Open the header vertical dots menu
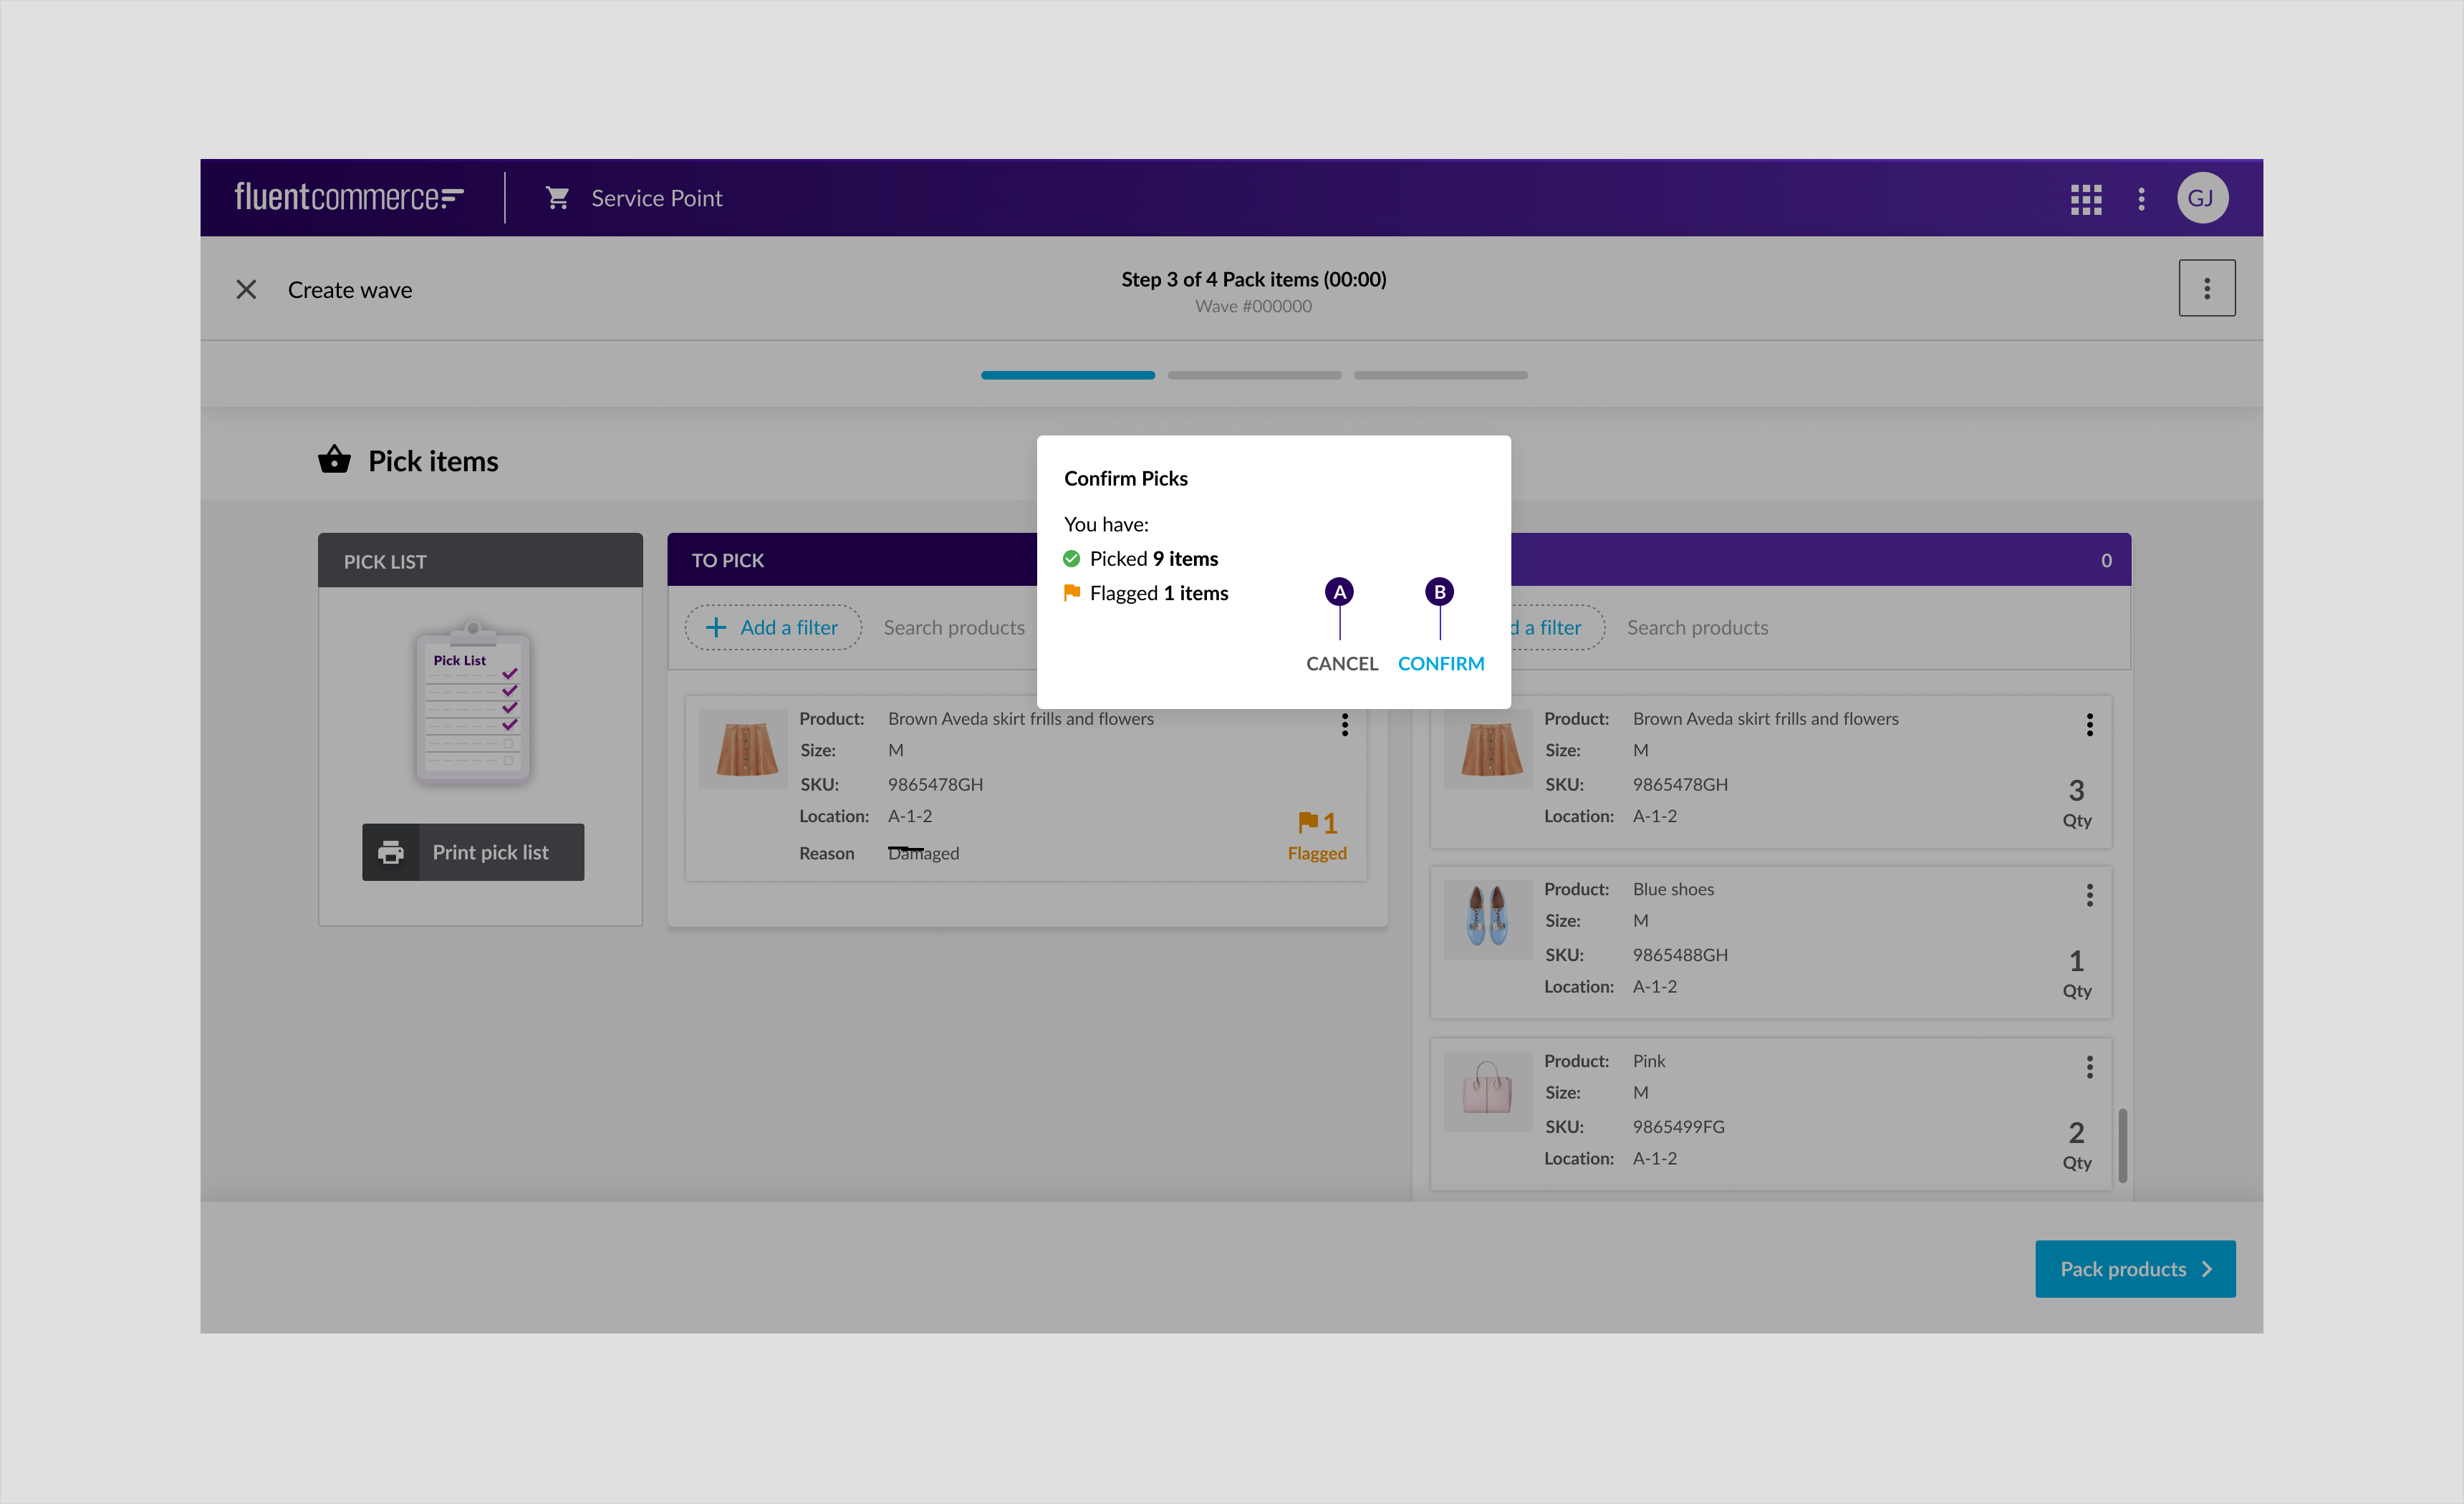Screen dimensions: 2464x1504 [x=2141, y=199]
